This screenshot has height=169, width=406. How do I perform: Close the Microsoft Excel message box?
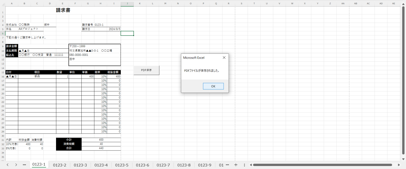(224, 58)
